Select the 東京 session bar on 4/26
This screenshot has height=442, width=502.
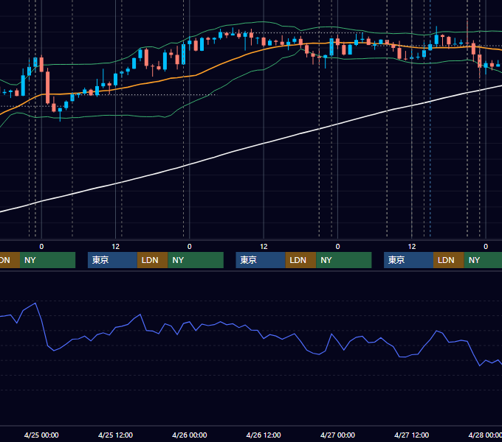coord(261,260)
